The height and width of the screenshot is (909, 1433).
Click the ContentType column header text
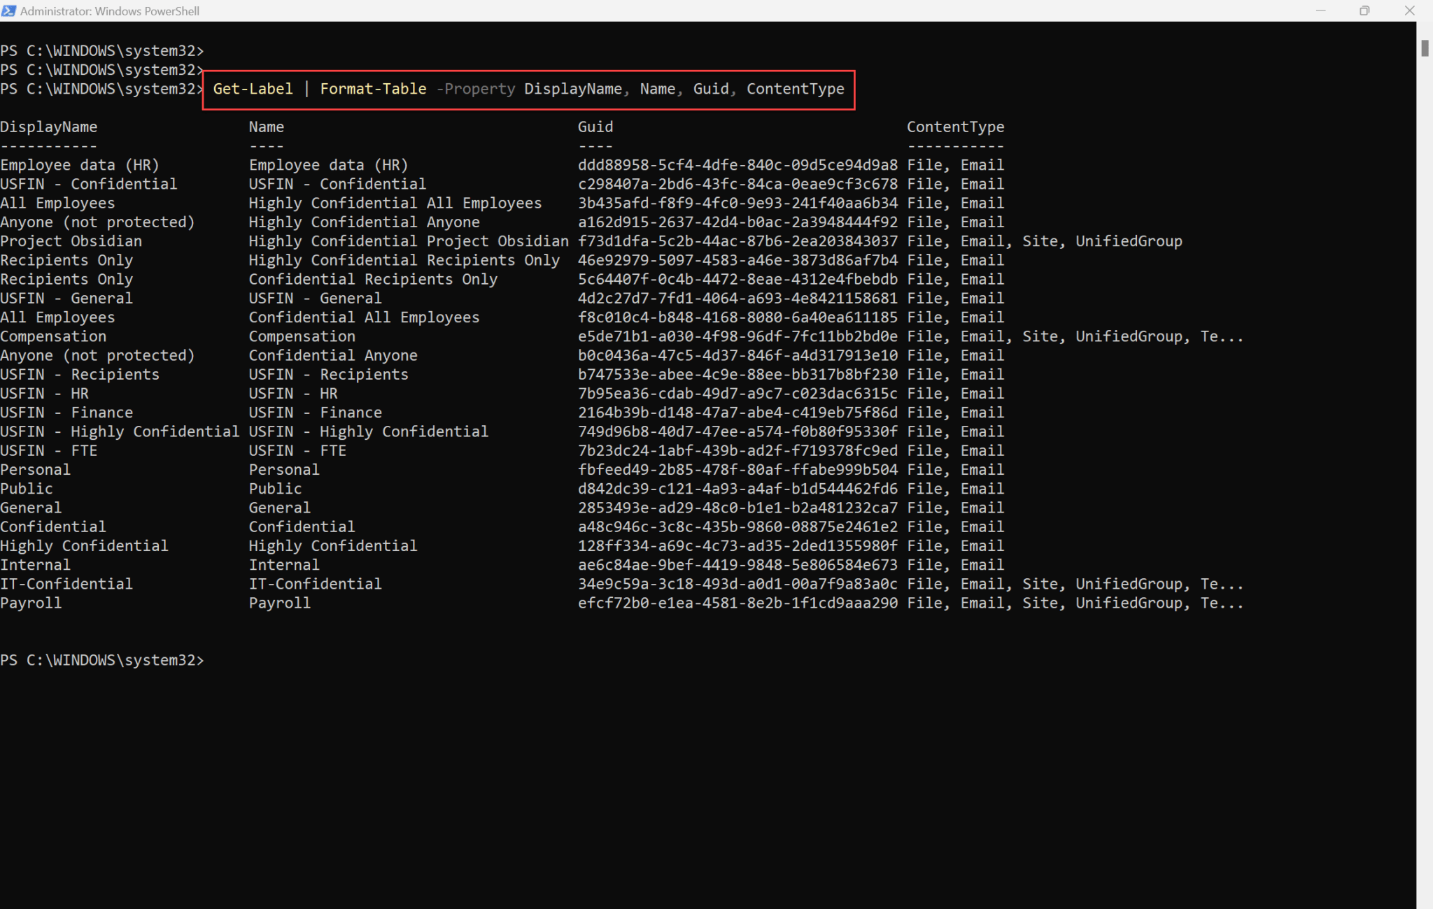pos(956,127)
